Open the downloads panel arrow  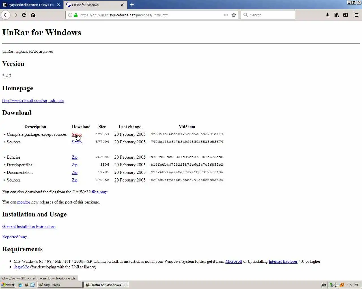(x=327, y=15)
